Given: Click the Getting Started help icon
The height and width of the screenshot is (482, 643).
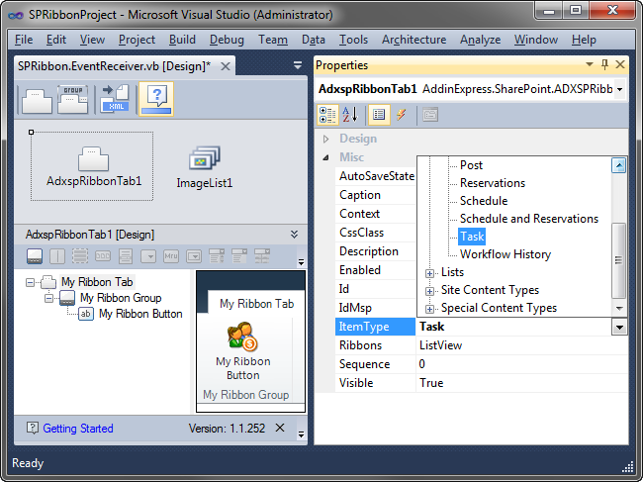Looking at the screenshot, I should coord(33,428).
